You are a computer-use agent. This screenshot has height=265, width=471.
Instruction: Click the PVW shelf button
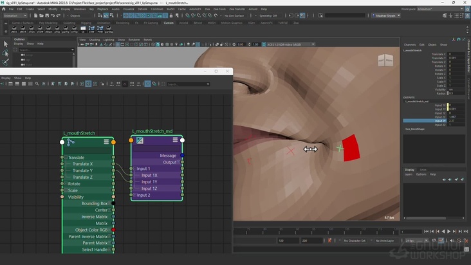tap(100, 29)
